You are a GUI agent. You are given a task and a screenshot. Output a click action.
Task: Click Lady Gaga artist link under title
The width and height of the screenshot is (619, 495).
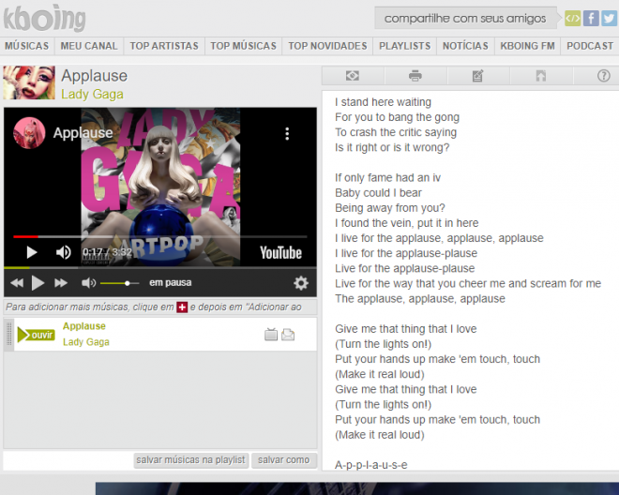(92, 95)
